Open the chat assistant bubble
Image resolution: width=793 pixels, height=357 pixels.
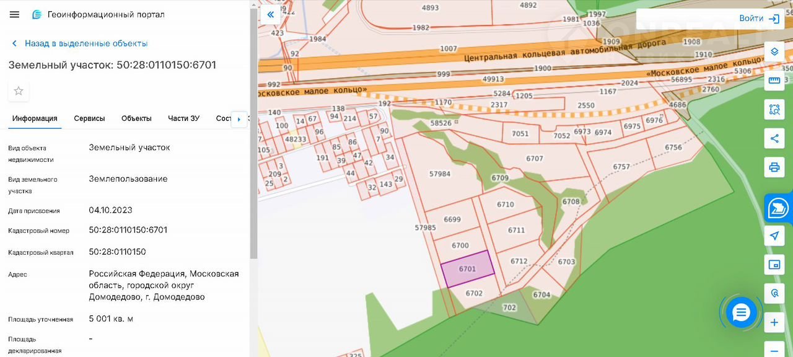(x=741, y=313)
